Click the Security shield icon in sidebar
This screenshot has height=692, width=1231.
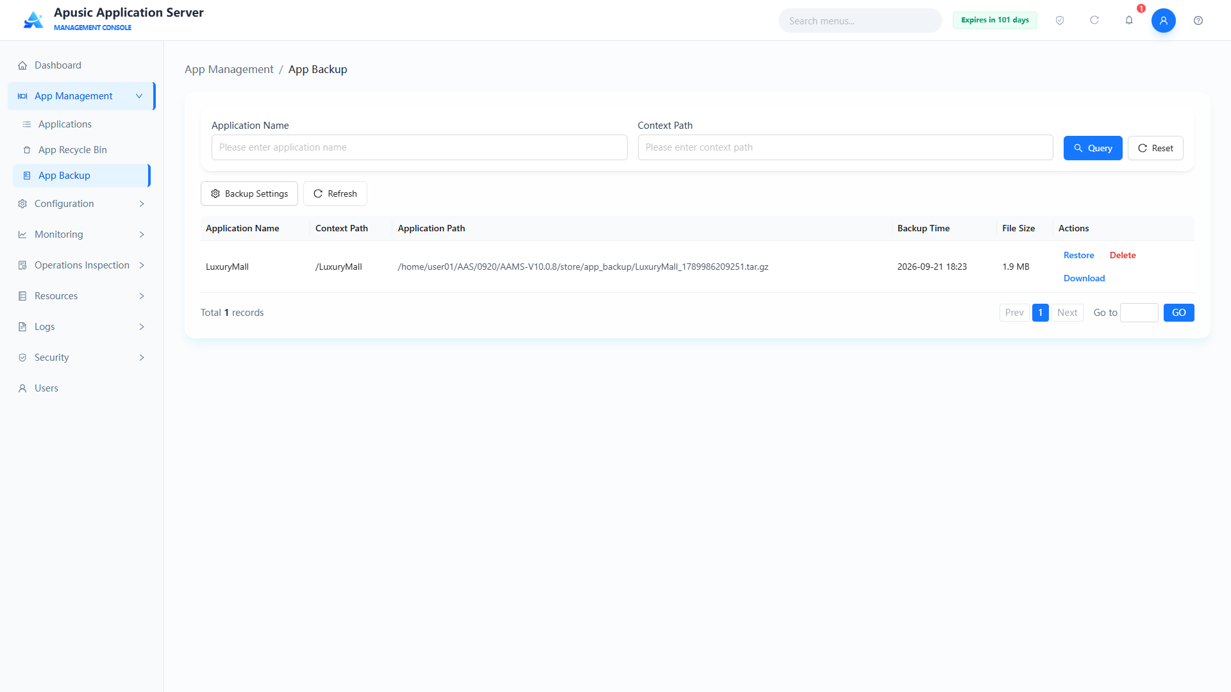click(22, 358)
